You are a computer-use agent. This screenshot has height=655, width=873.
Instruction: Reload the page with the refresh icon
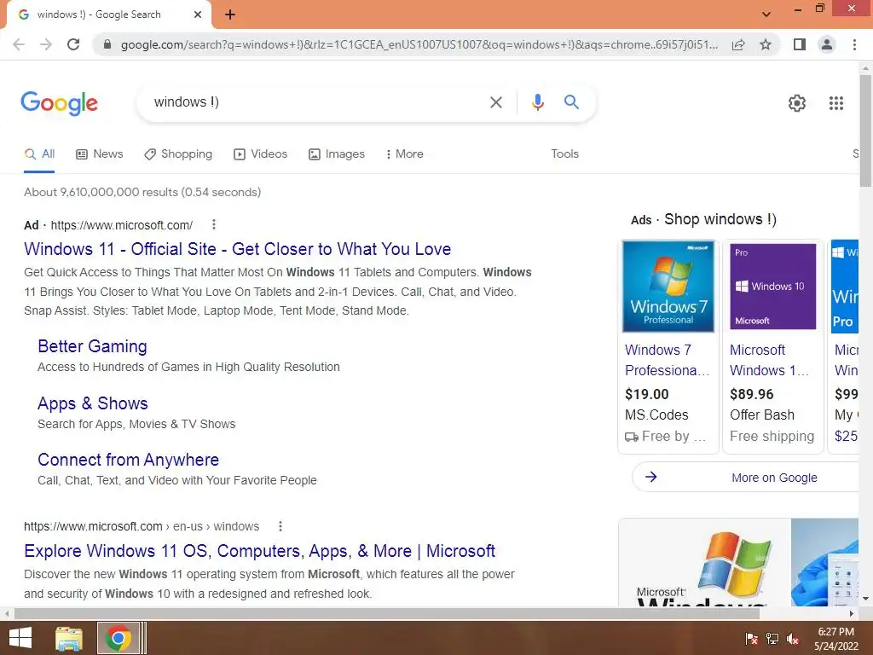73,44
